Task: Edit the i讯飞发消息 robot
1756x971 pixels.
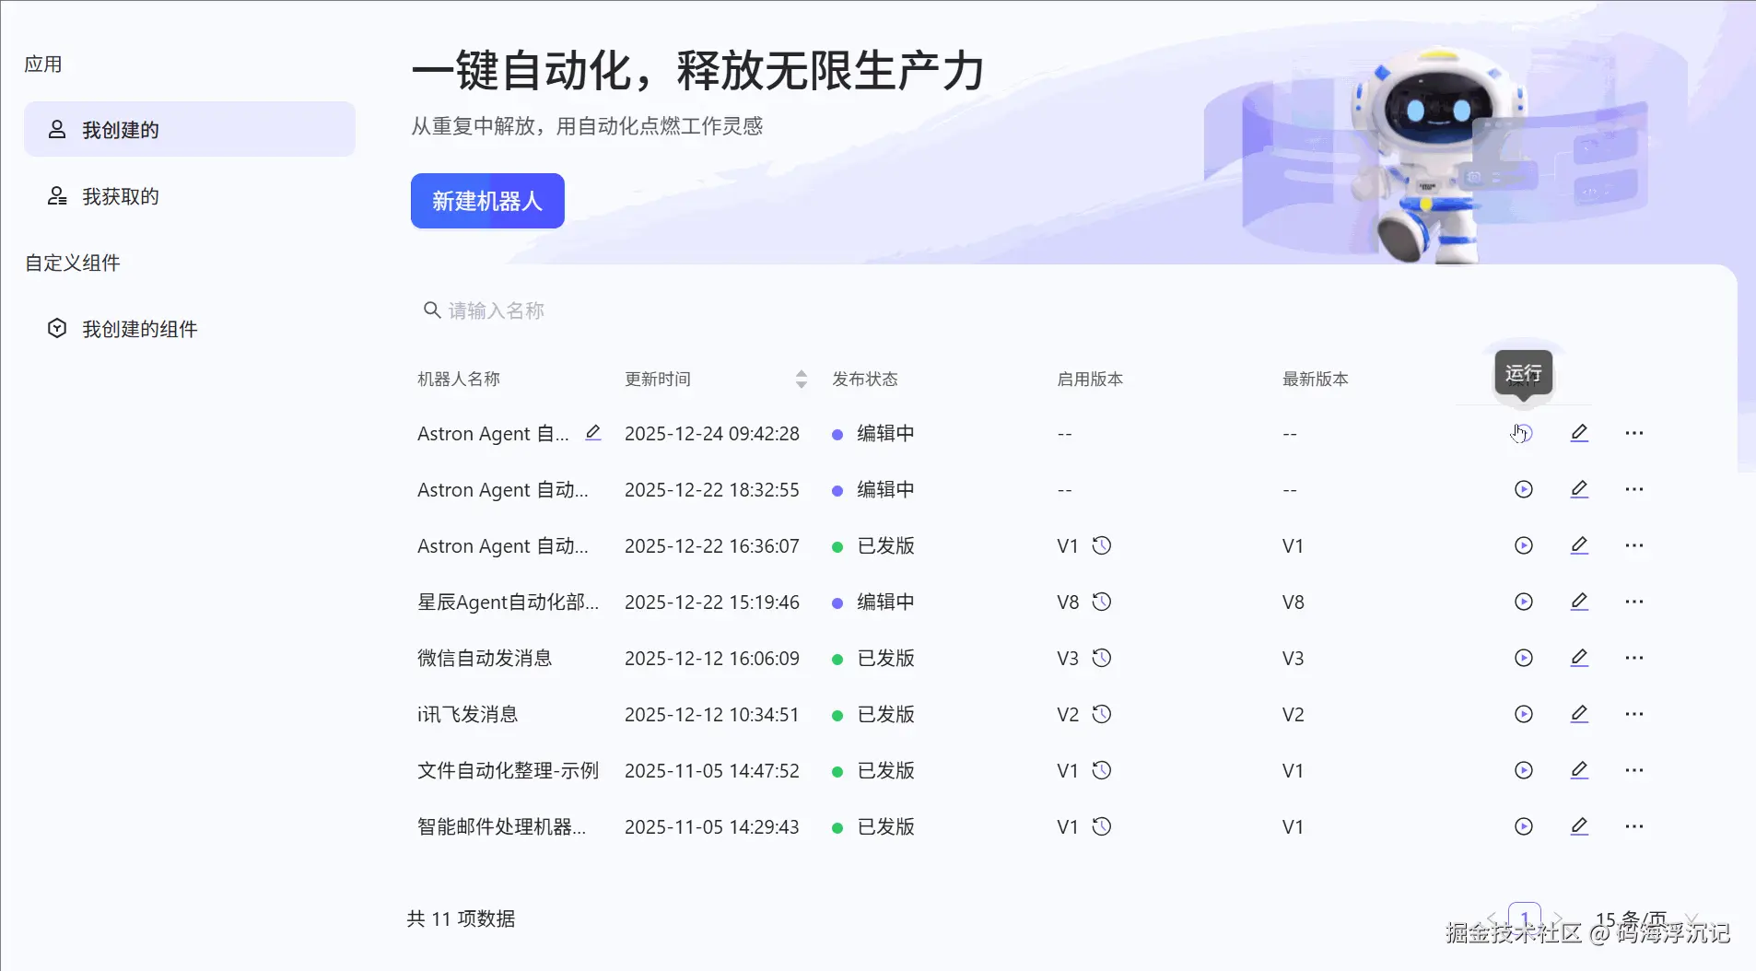Action: [1579, 714]
